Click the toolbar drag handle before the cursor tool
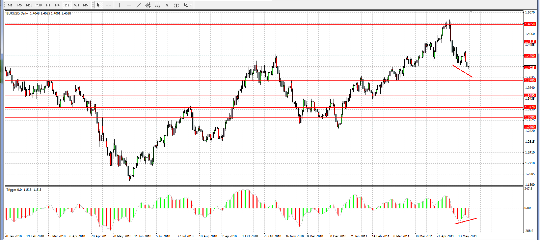This screenshot has height=240, width=540. click(93, 5)
